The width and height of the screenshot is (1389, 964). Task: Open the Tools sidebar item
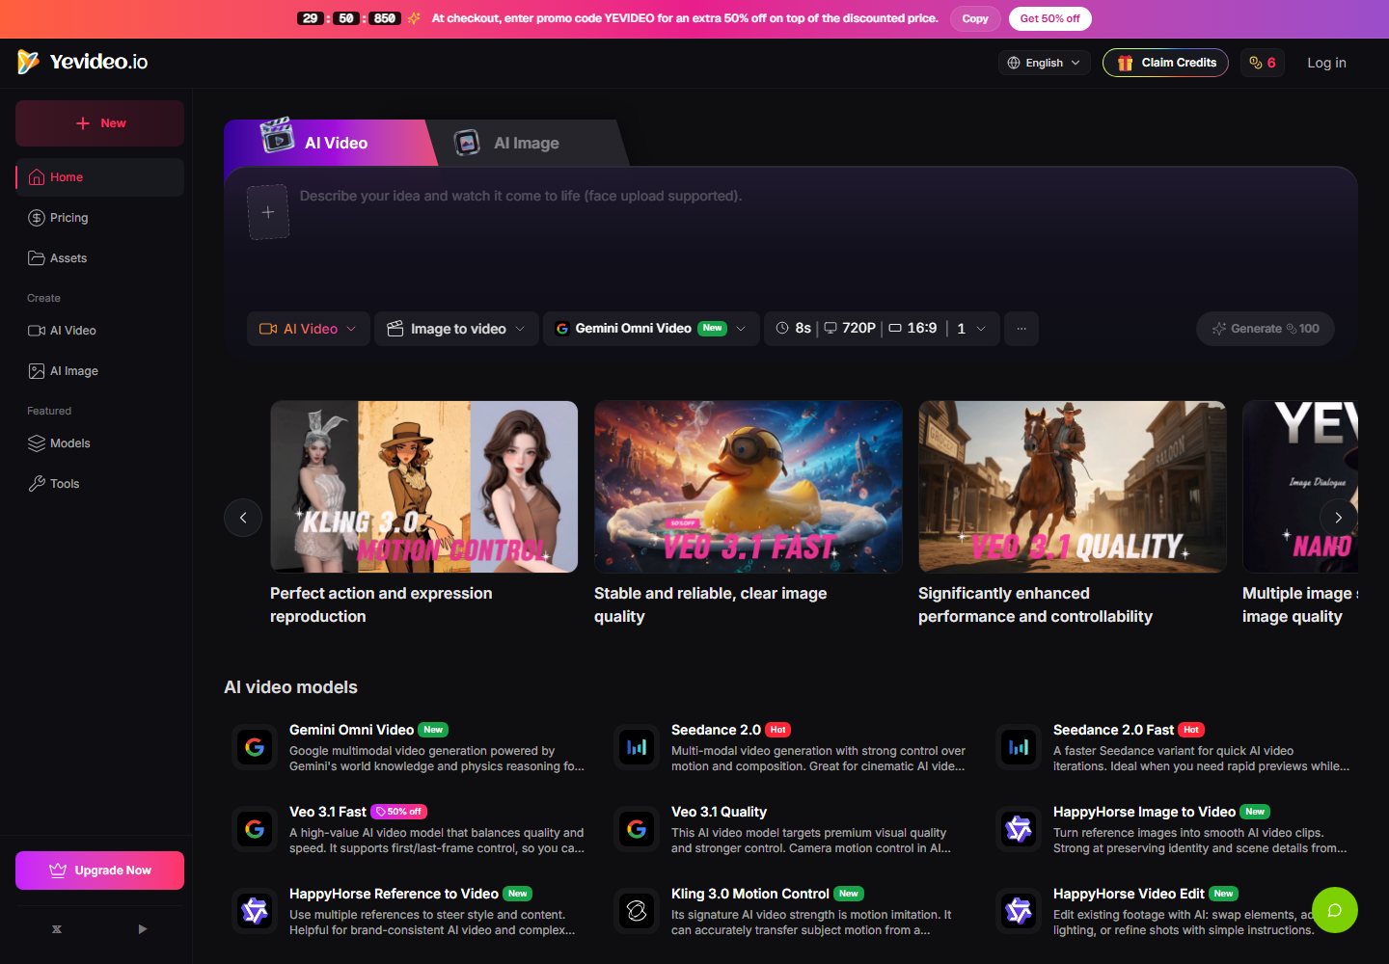(x=99, y=484)
